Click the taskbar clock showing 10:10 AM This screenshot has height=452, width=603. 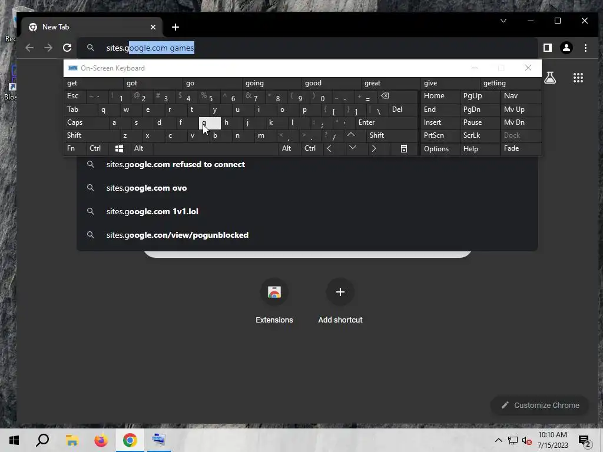552,440
